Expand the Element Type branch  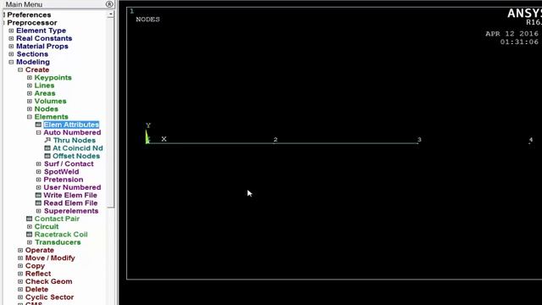click(x=11, y=30)
